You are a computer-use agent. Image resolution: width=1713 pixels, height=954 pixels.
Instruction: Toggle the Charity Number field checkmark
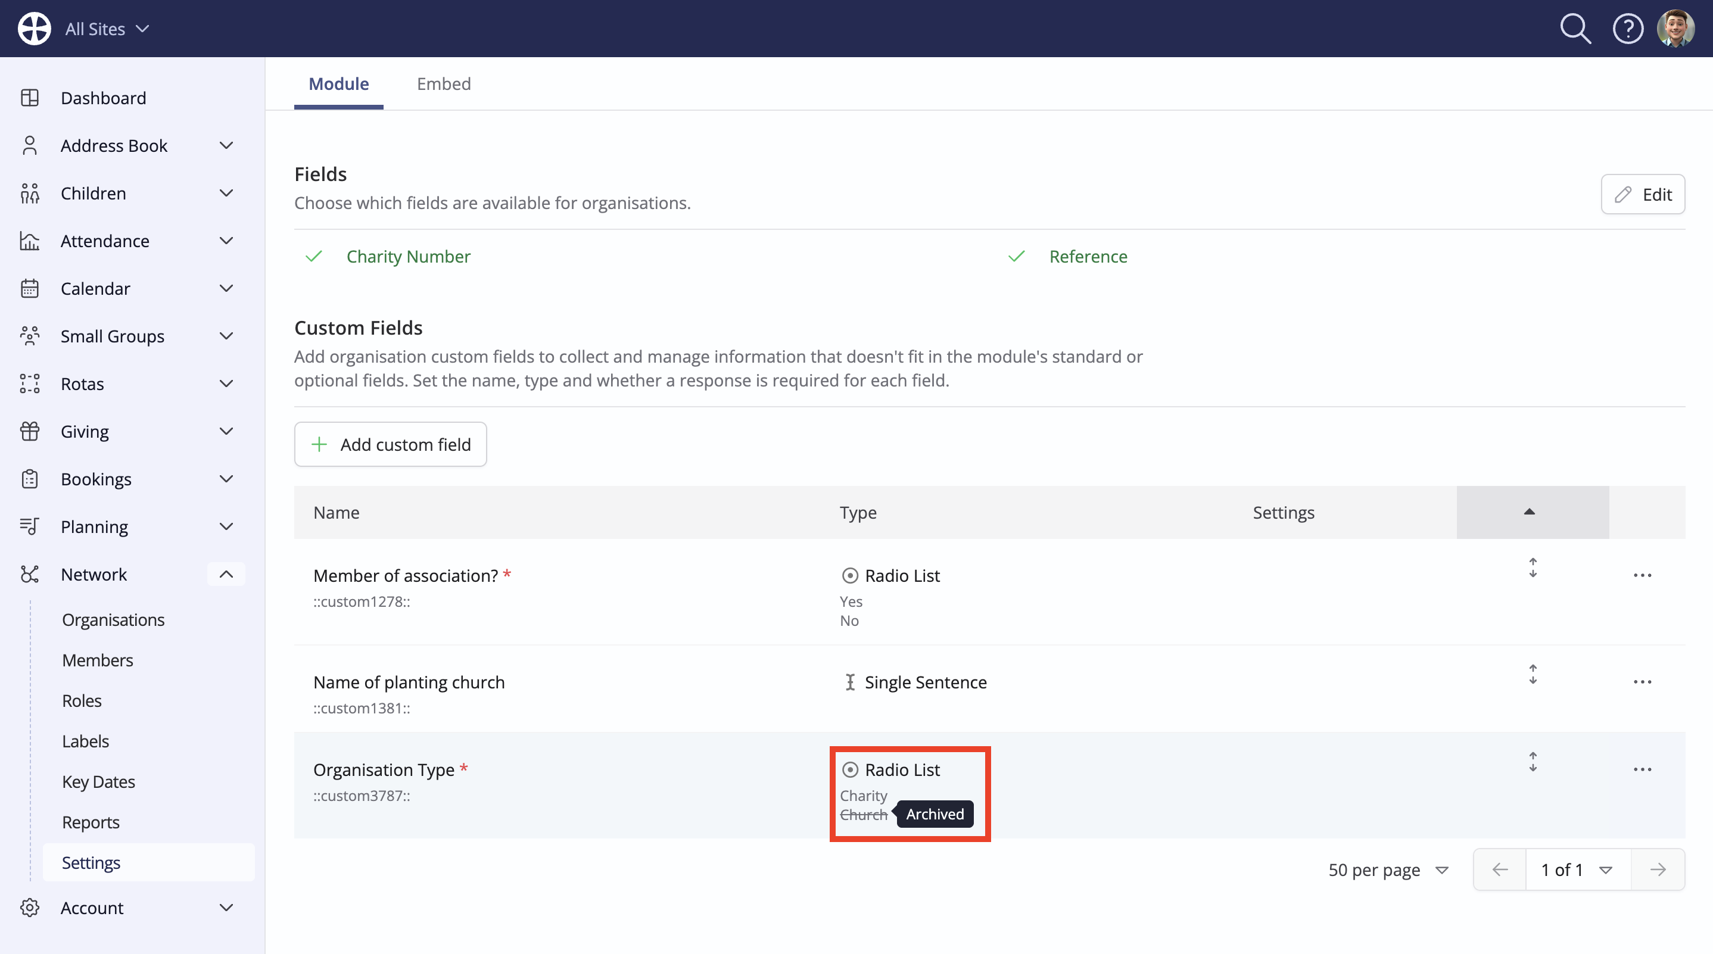coord(314,257)
